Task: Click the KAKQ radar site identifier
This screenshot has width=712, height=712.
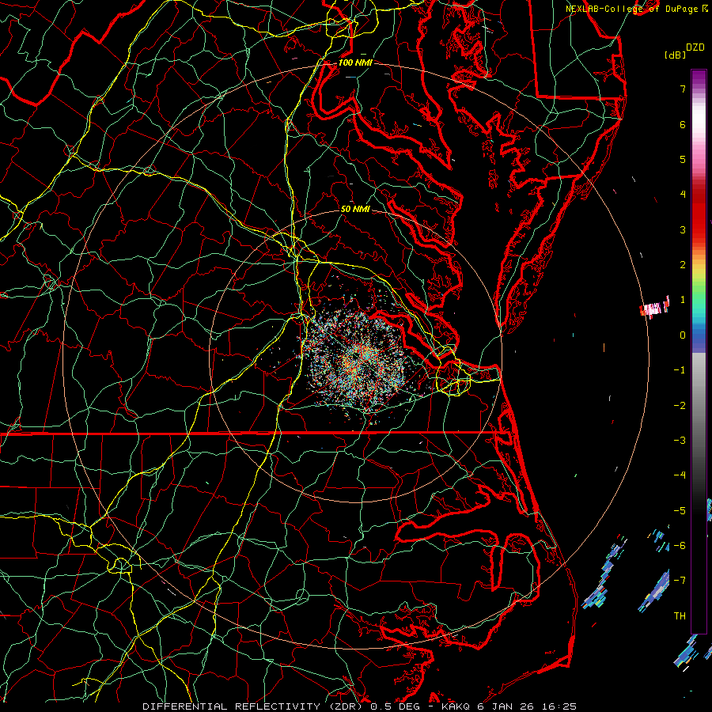Action: [x=457, y=706]
